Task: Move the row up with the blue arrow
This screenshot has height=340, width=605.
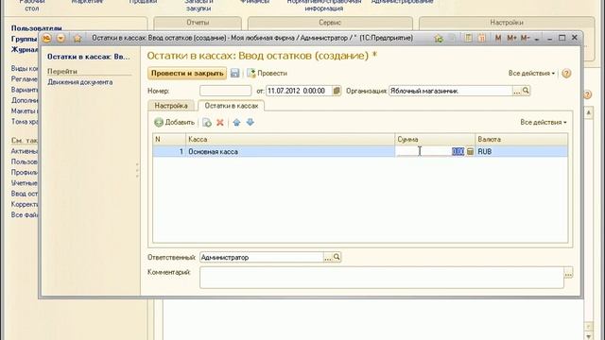Action: (x=236, y=123)
